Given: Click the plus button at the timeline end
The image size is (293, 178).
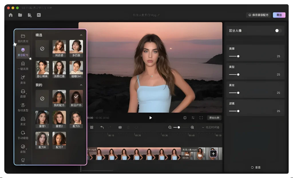Looking at the screenshot, I should coord(213,154).
